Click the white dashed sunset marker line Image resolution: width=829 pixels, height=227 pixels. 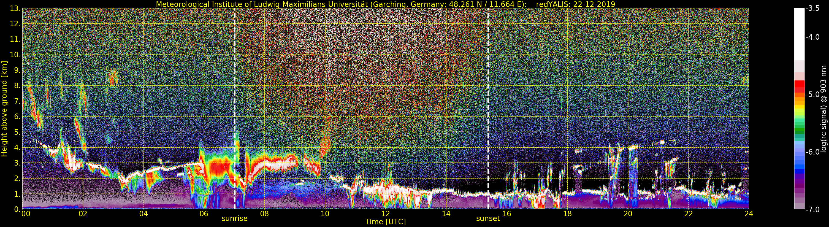pos(488,109)
